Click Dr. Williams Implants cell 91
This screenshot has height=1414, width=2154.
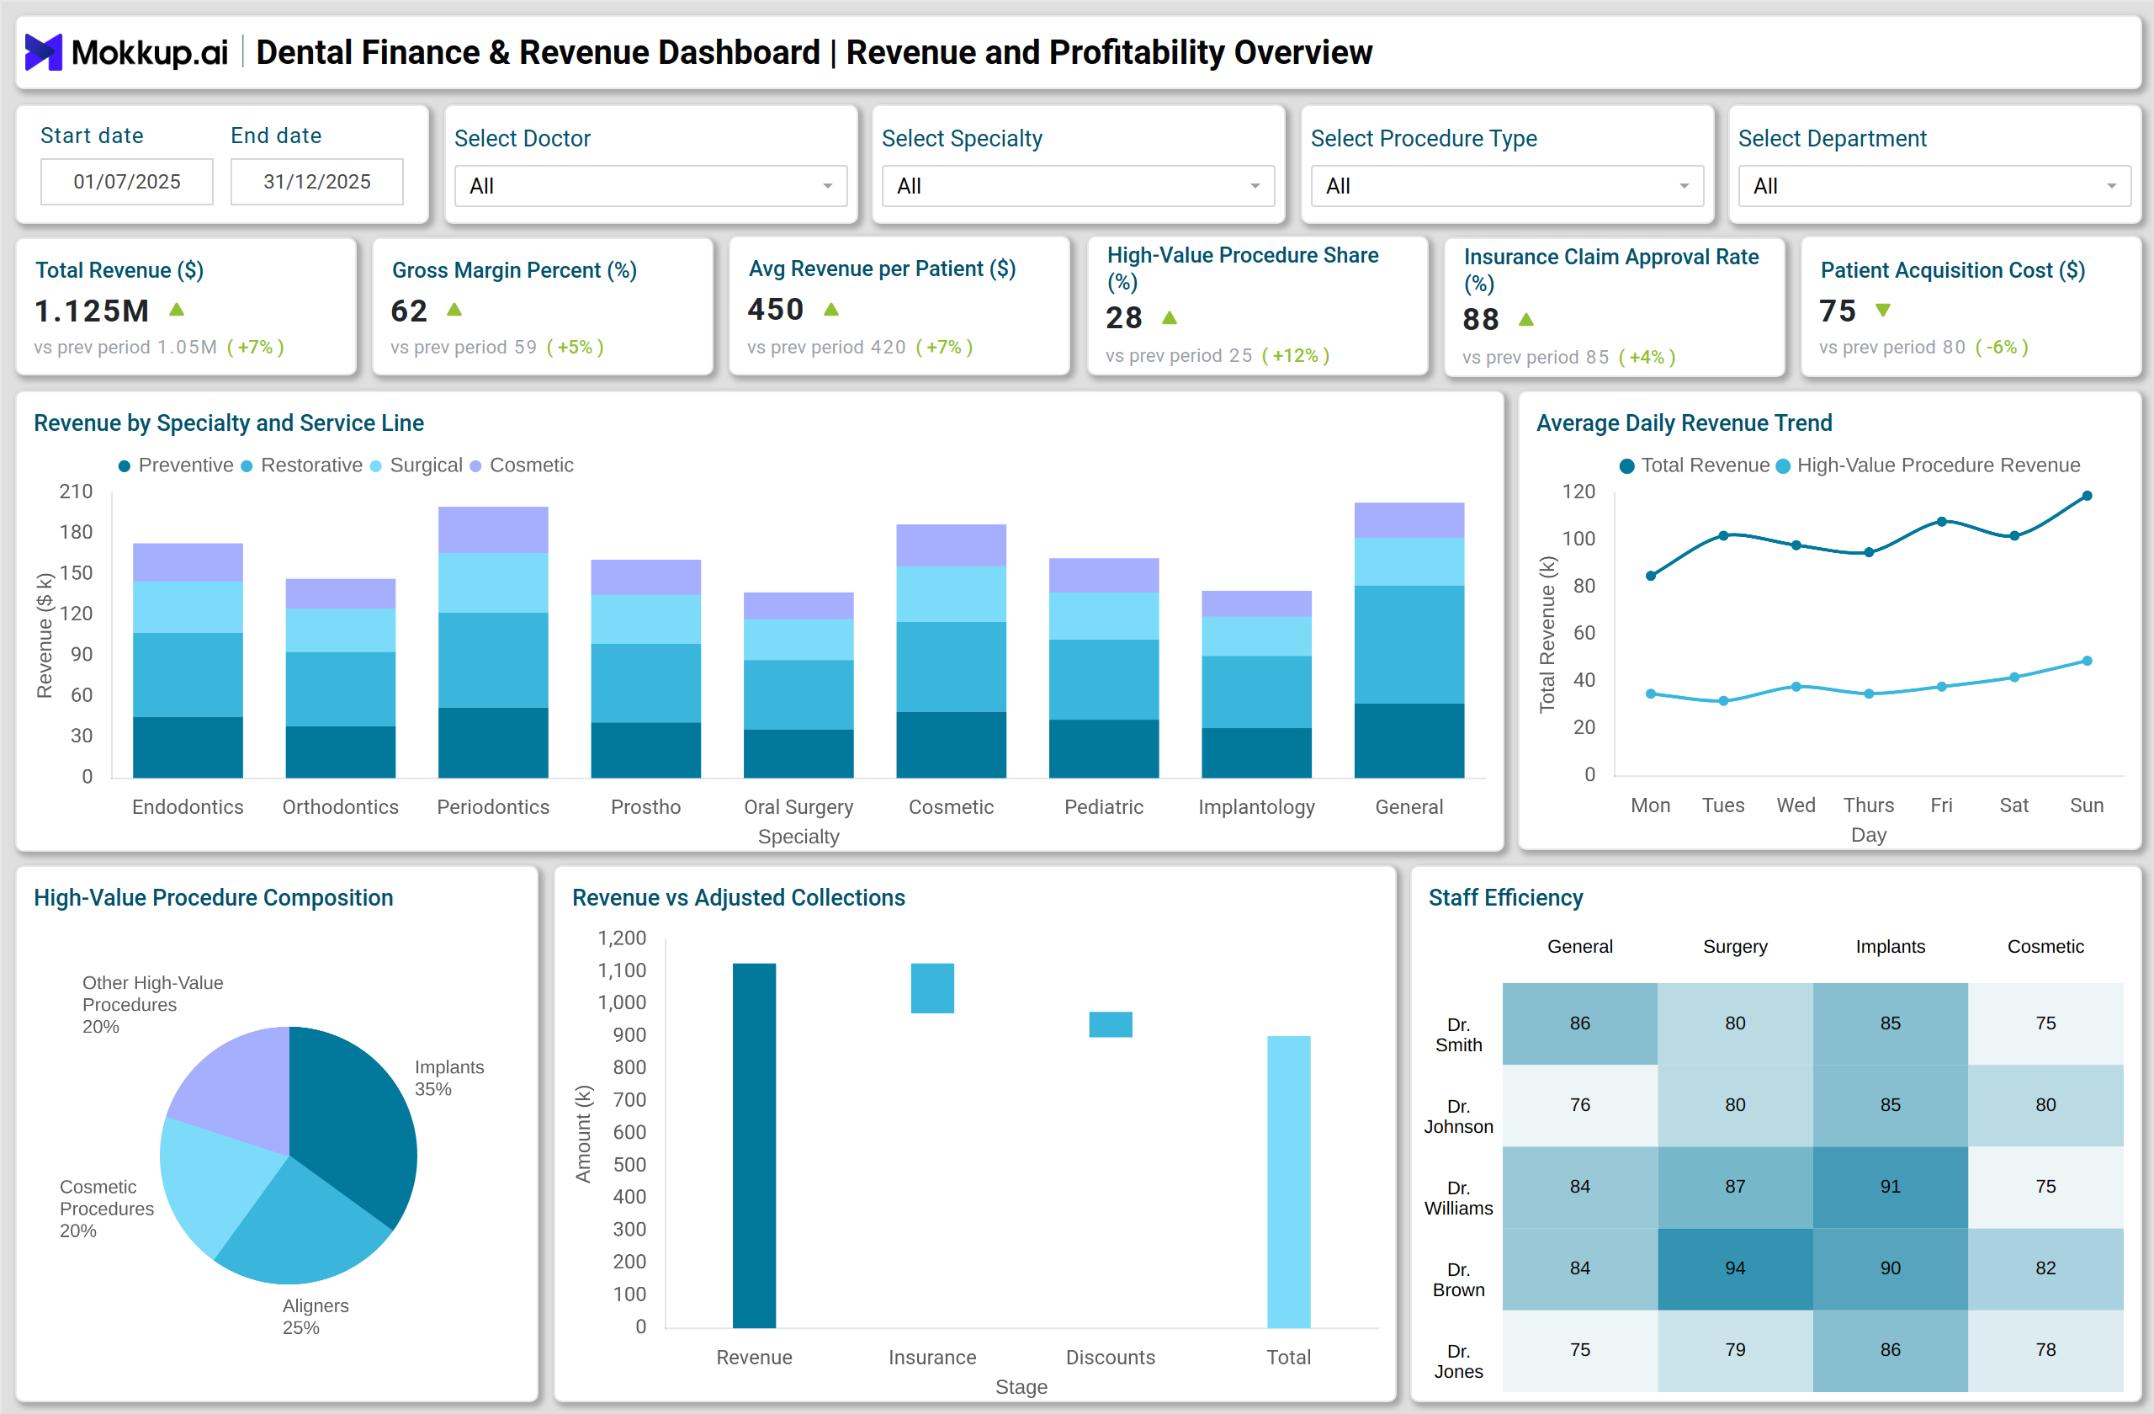pyautogui.click(x=1891, y=1187)
